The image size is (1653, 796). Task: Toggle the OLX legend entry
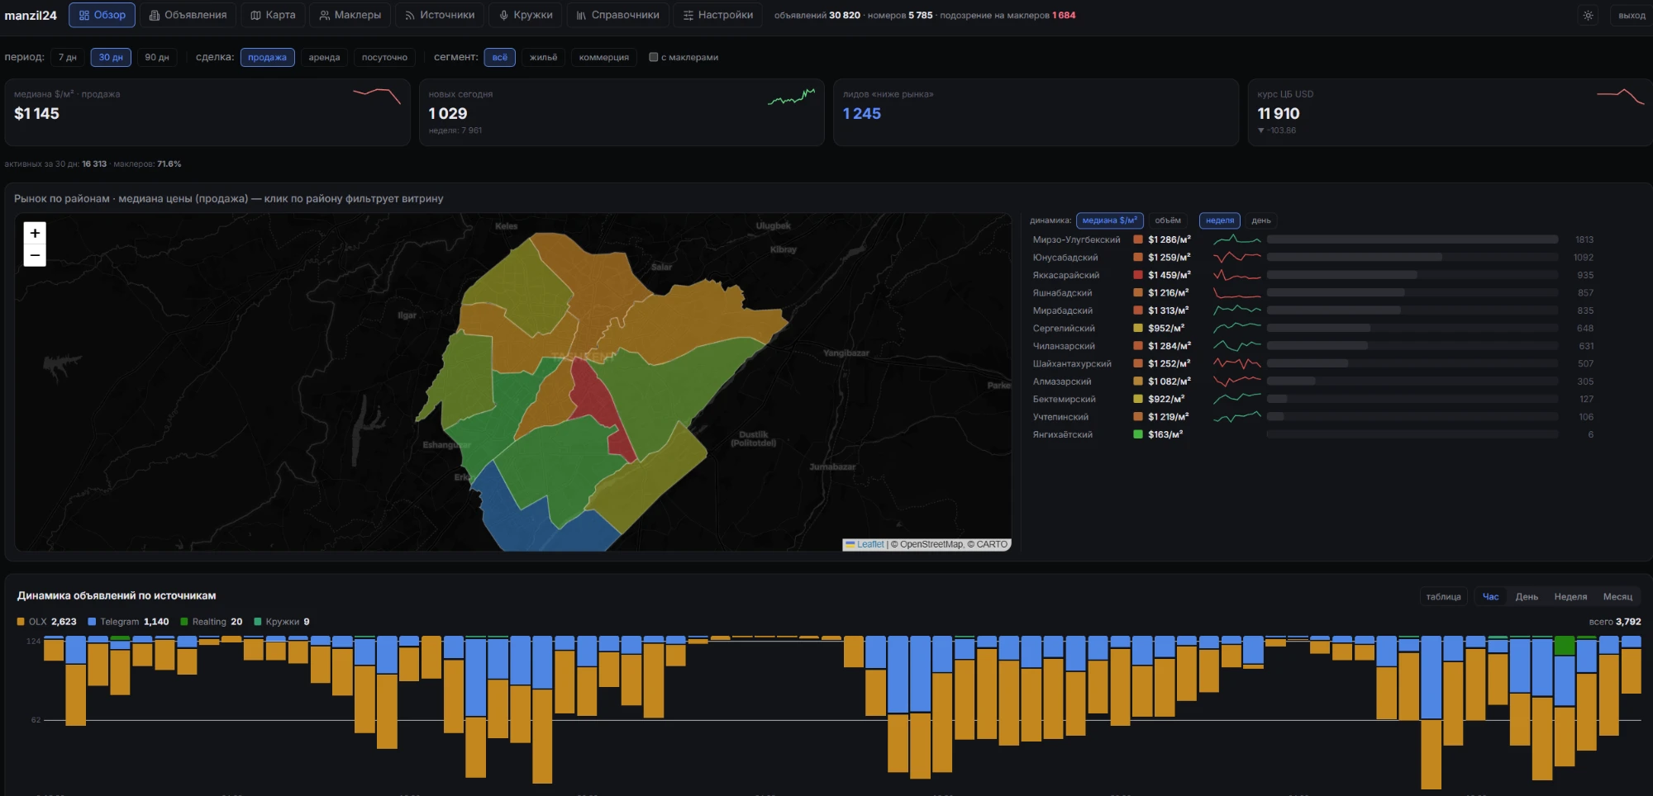[46, 622]
